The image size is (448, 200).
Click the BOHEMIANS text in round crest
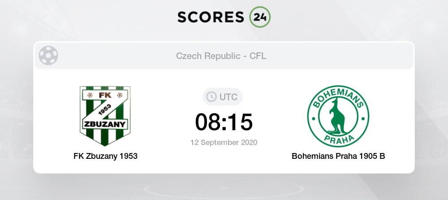338,96
